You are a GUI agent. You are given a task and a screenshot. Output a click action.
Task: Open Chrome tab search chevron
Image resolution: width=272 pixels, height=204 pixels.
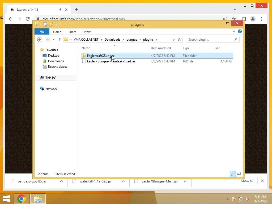[235, 10]
